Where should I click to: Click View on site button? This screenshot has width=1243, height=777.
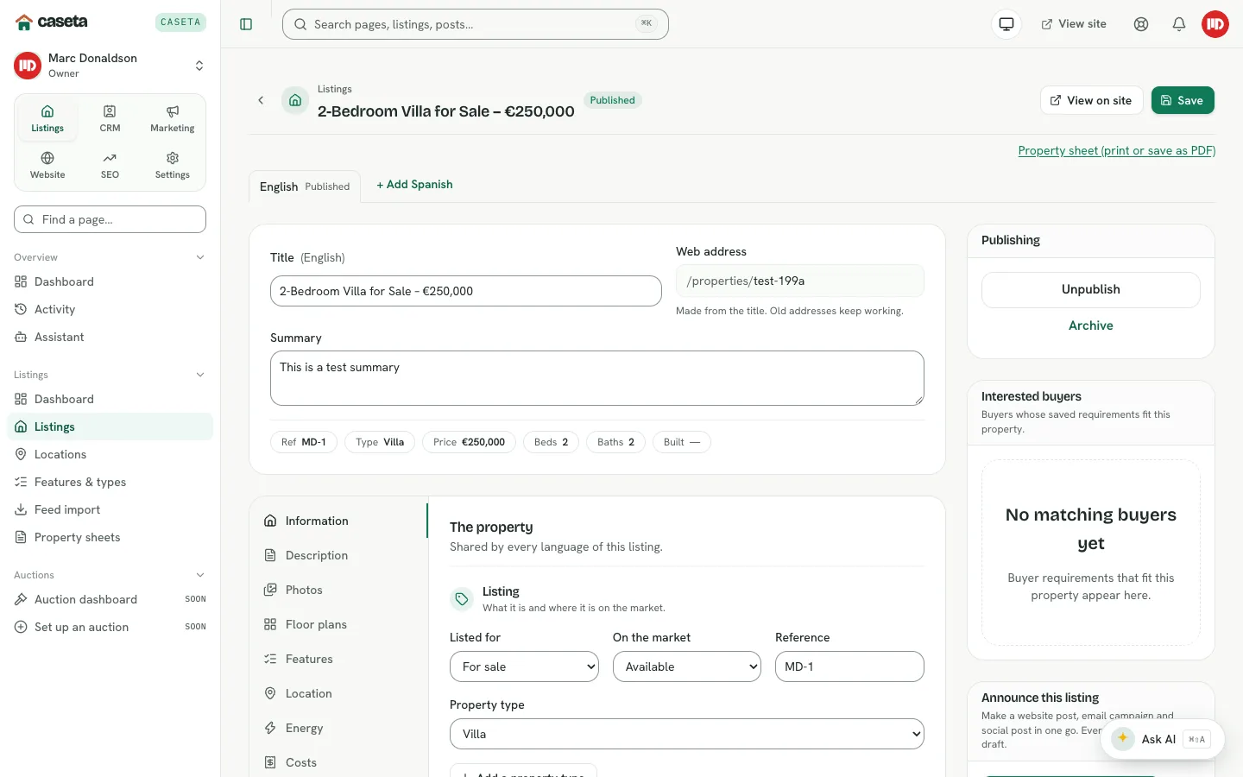[1092, 100]
